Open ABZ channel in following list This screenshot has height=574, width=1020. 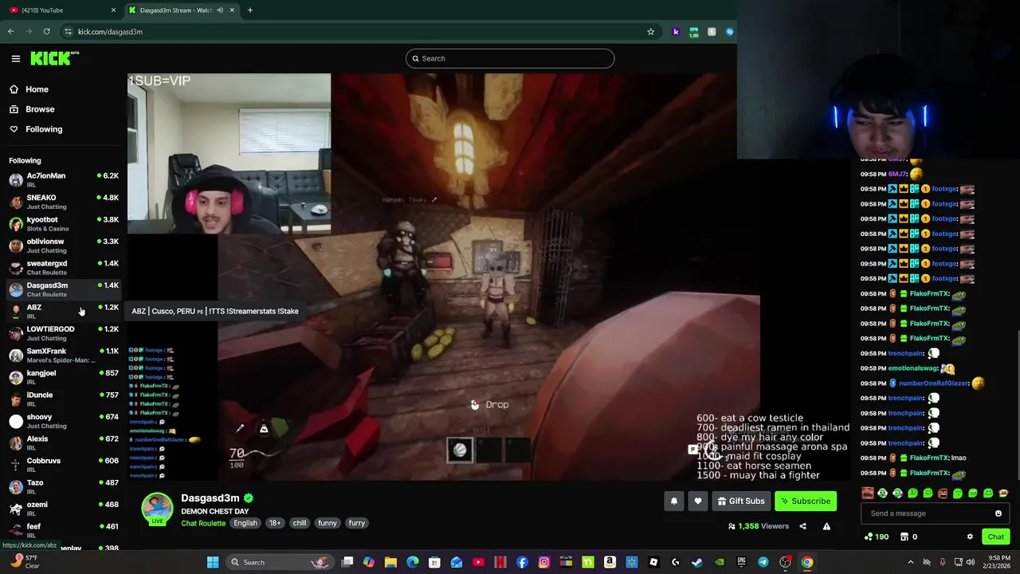click(64, 311)
